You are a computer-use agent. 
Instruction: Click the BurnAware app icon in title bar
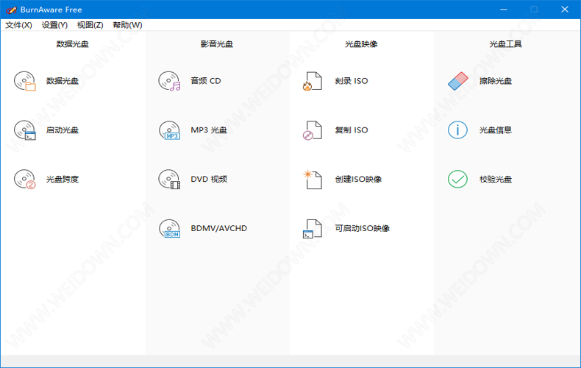point(11,10)
